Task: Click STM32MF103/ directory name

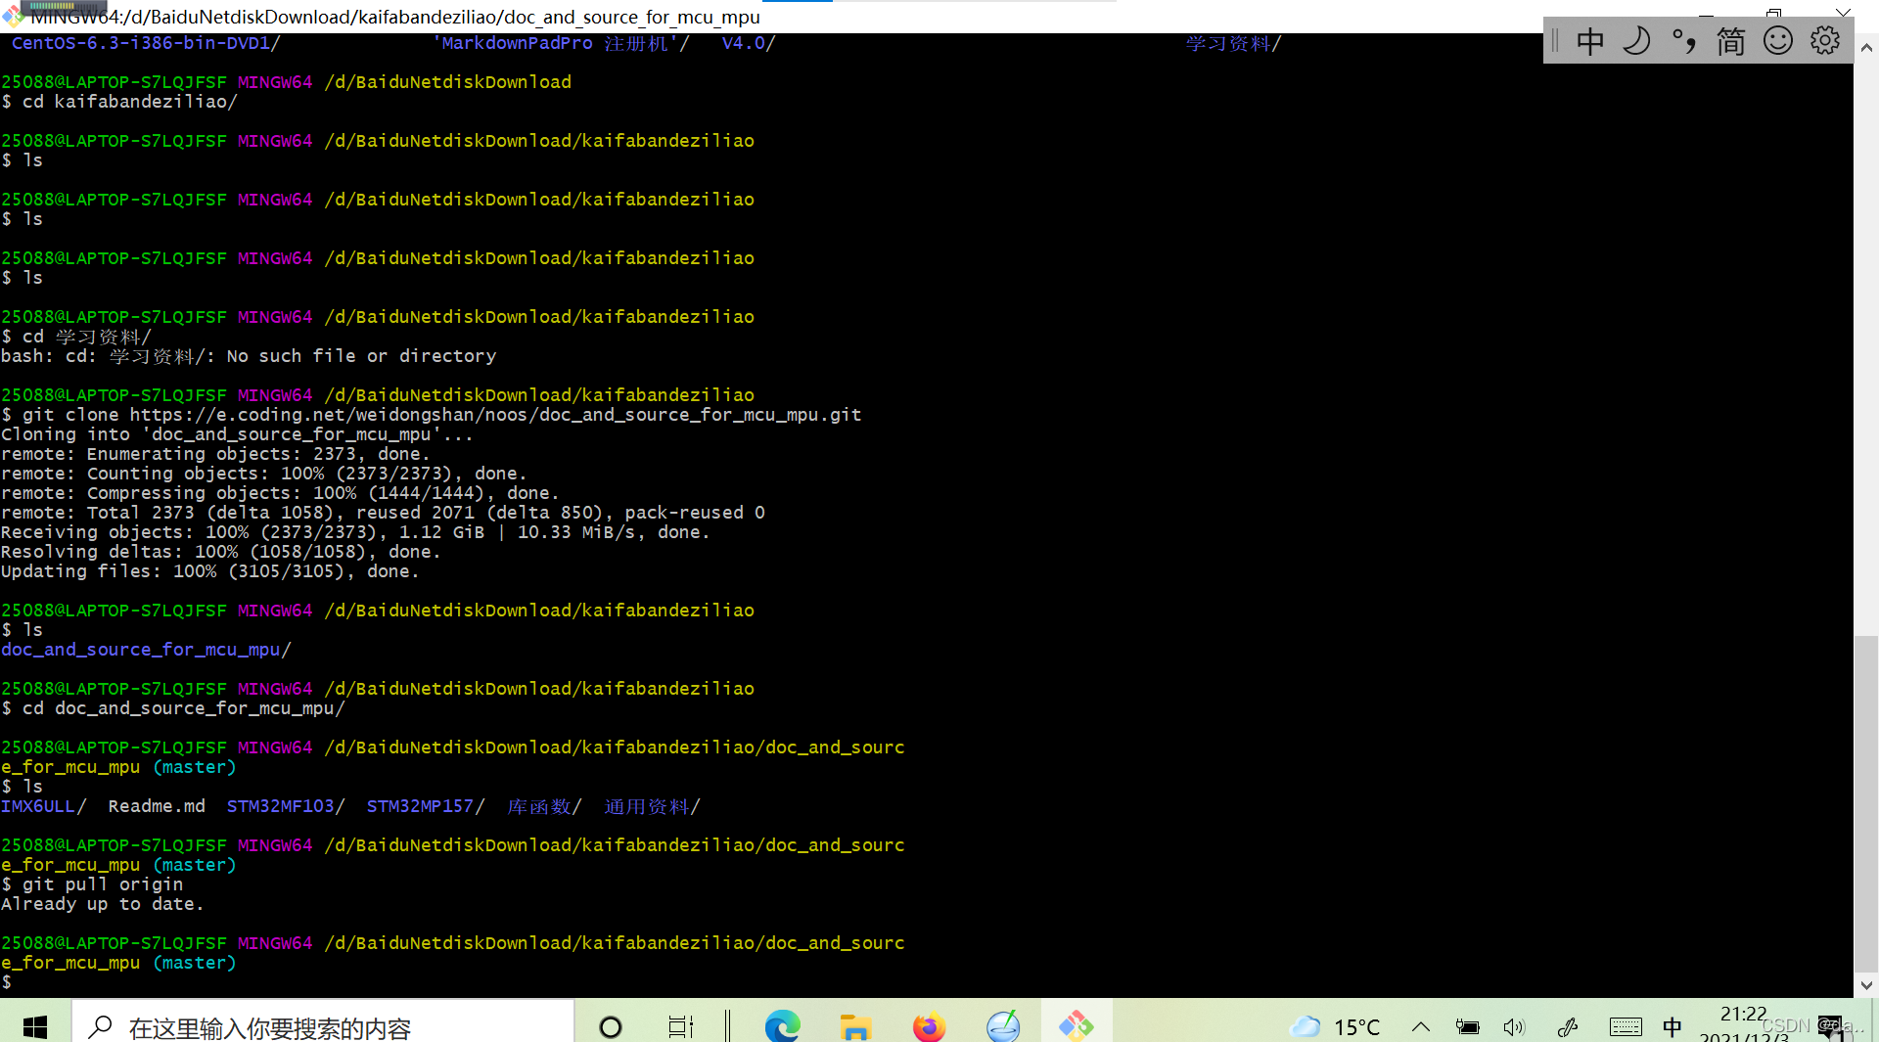Action: (286, 806)
